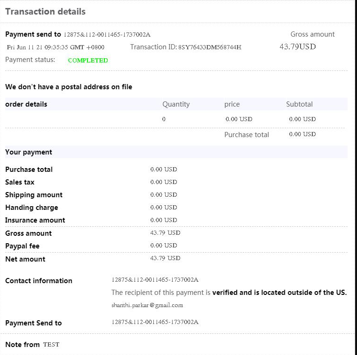Click the Quantity column header

point(176,104)
